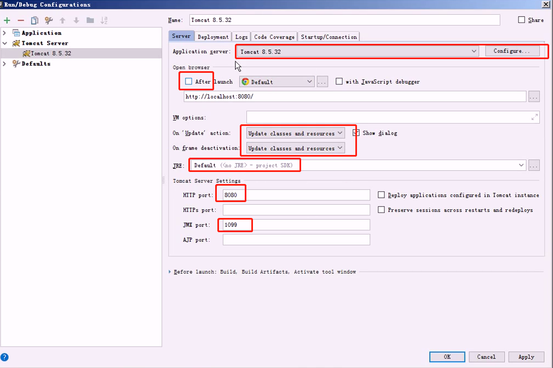
Task: Click the JMX port field showing 1099
Action: 296,225
